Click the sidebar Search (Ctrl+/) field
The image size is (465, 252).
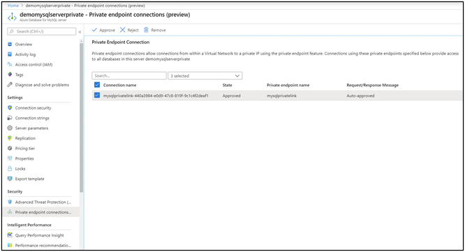pos(41,31)
